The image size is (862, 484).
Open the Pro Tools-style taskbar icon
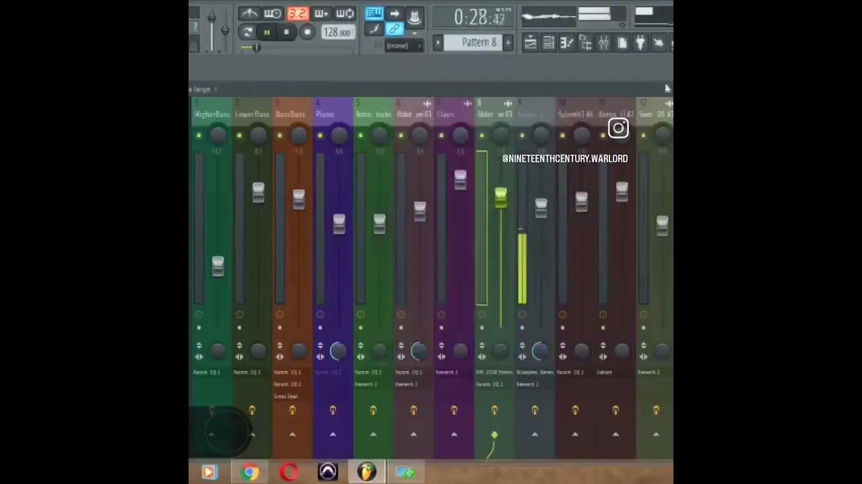tap(328, 473)
